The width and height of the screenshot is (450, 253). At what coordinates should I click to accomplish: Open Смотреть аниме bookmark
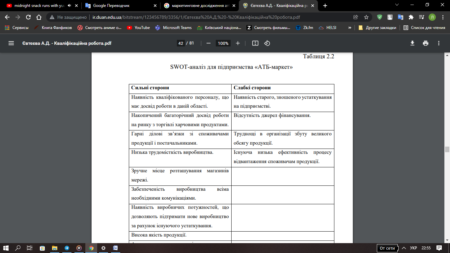coord(99,28)
